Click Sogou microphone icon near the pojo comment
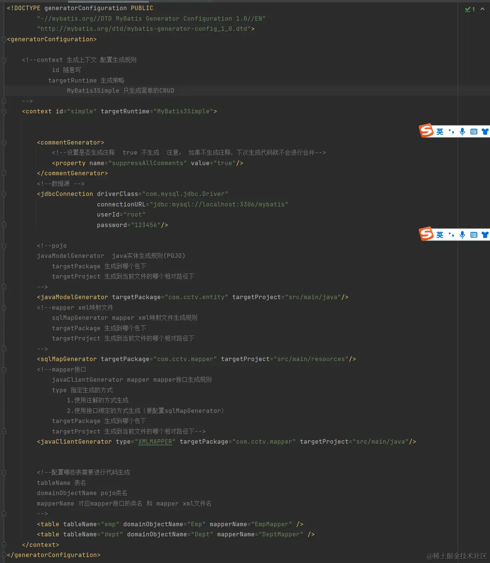This screenshot has width=490, height=563. coord(463,235)
